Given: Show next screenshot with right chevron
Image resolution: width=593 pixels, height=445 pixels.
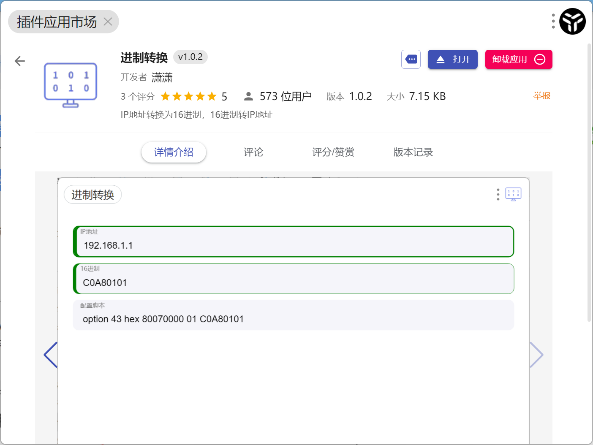Looking at the screenshot, I should pyautogui.click(x=536, y=355).
